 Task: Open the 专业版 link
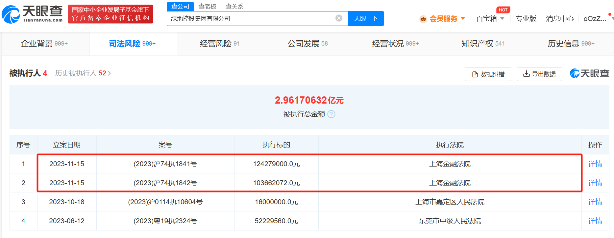click(526, 19)
